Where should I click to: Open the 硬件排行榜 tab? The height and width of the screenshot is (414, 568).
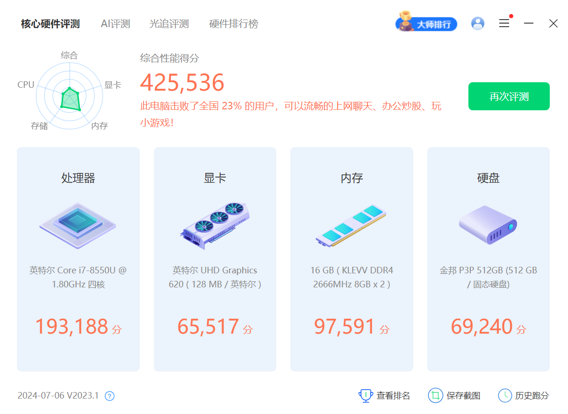point(234,24)
